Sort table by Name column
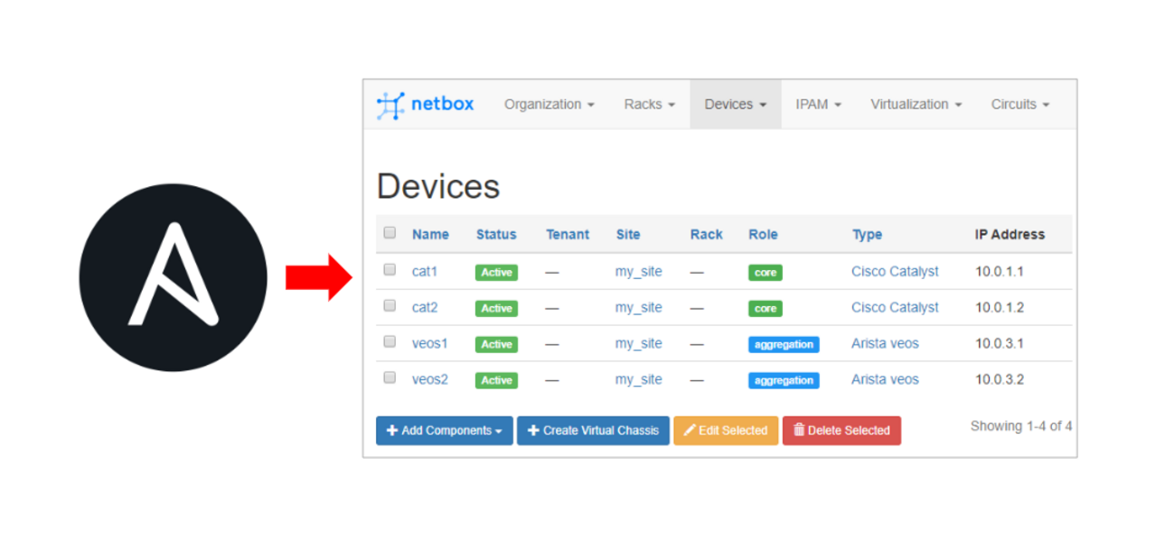Image resolution: width=1174 pixels, height=560 pixels. (x=430, y=235)
